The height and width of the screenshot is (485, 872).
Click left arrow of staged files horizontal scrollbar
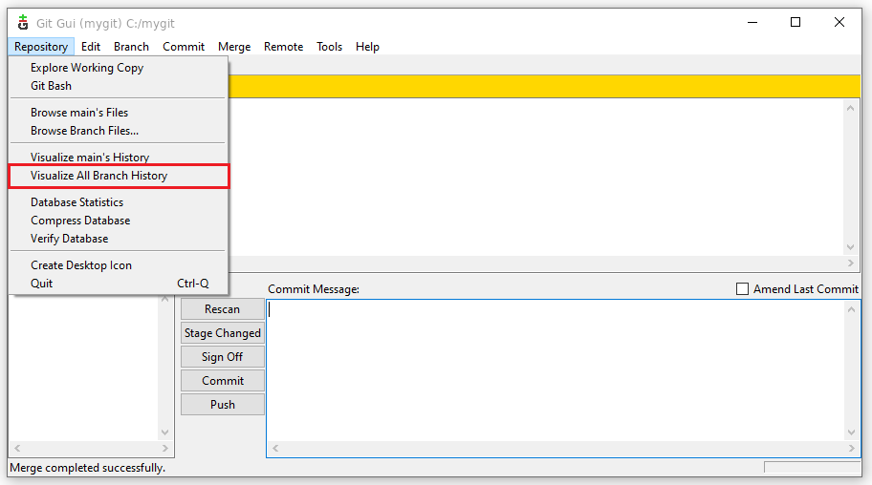[x=16, y=448]
